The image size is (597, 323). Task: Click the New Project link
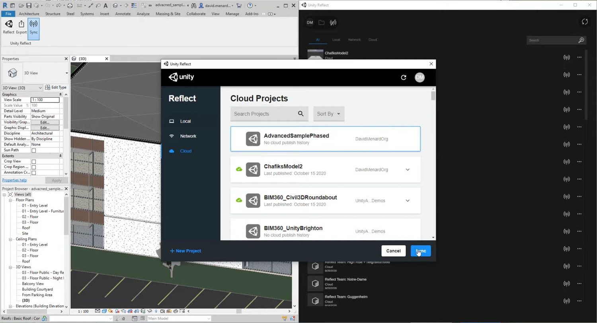tap(185, 251)
